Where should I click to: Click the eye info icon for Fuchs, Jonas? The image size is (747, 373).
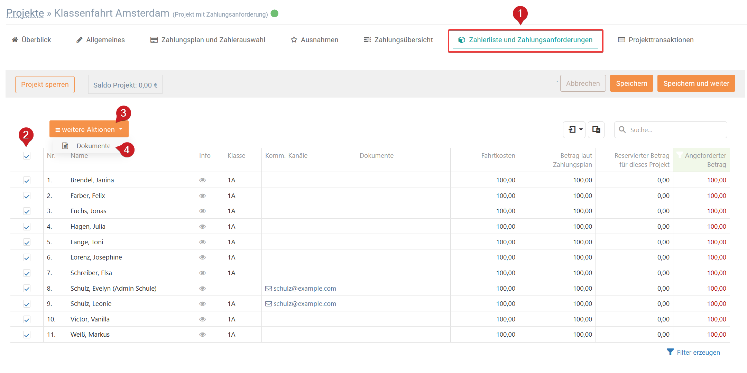tap(203, 211)
